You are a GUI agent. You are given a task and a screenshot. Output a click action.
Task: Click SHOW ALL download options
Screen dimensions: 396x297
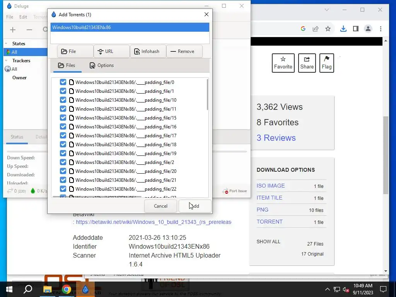pyautogui.click(x=268, y=242)
